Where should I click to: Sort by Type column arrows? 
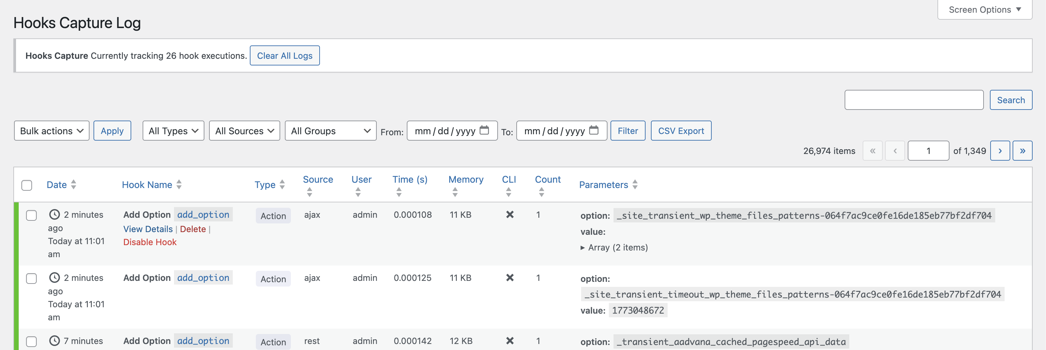pos(282,185)
